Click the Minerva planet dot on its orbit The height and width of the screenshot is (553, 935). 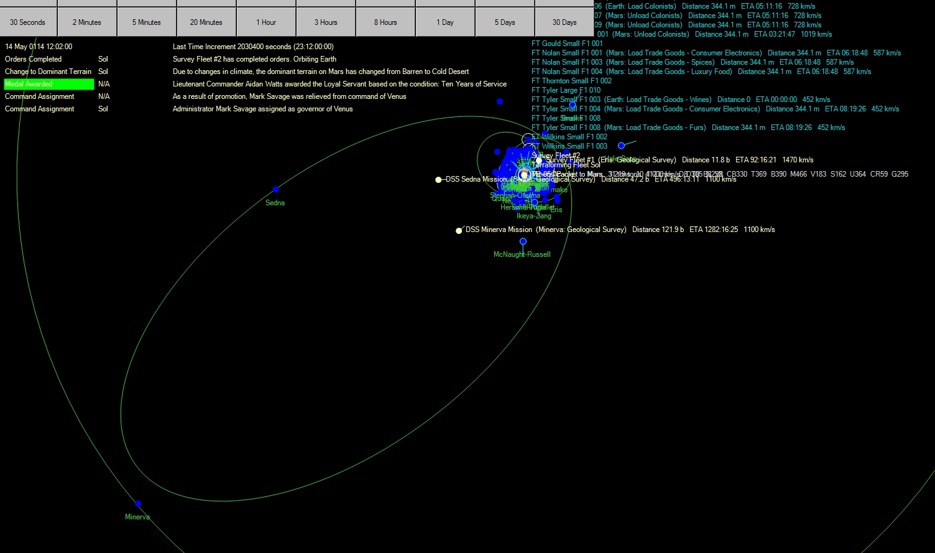tap(138, 503)
